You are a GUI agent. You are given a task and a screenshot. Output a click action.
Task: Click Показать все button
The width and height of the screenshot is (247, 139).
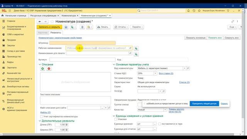pyautogui.click(x=215, y=38)
